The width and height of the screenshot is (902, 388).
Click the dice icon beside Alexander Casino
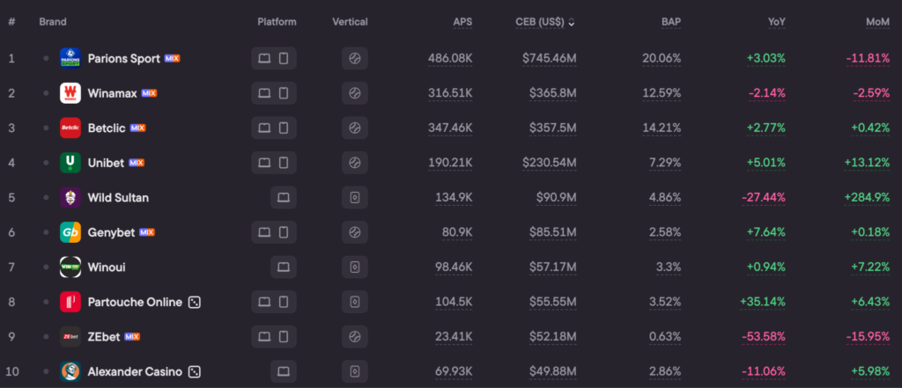click(195, 371)
